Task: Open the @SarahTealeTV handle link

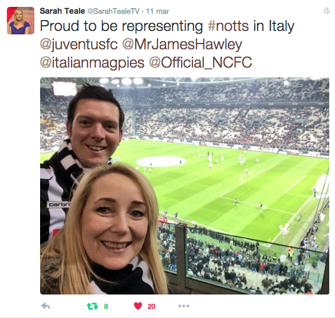Action: (113, 11)
